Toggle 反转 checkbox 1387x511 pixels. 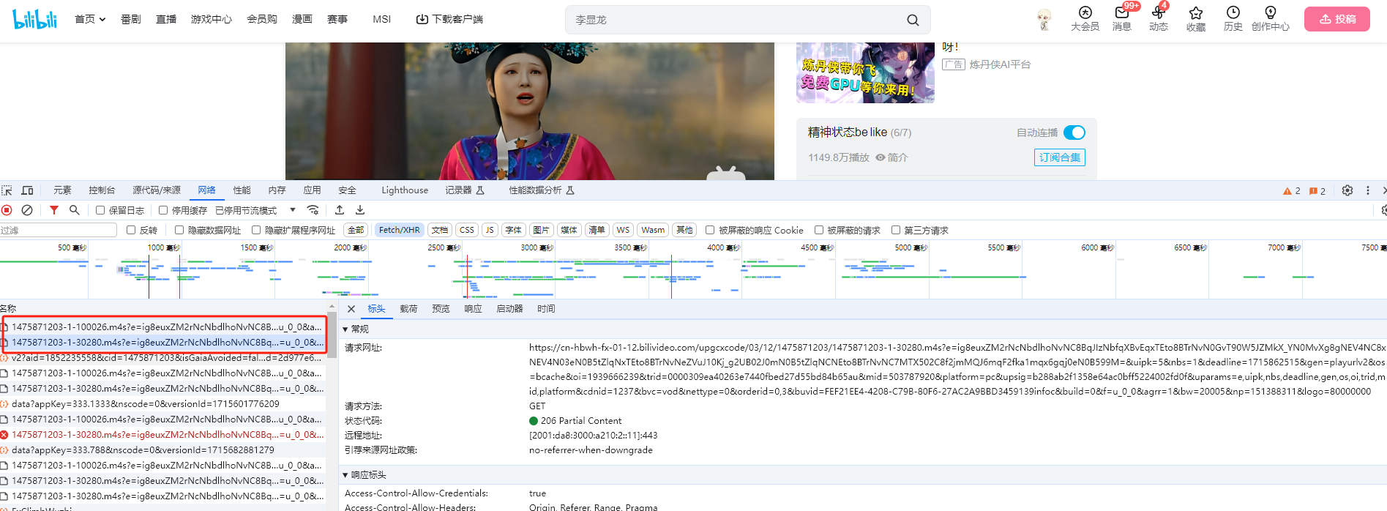(131, 230)
